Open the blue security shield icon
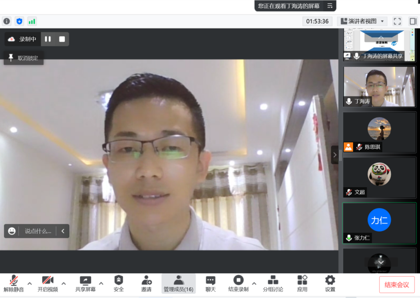The image size is (420, 298). point(19,21)
